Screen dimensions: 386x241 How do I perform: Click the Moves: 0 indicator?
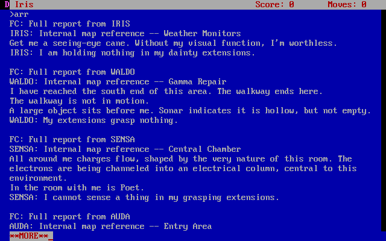pyautogui.click(x=347, y=4)
